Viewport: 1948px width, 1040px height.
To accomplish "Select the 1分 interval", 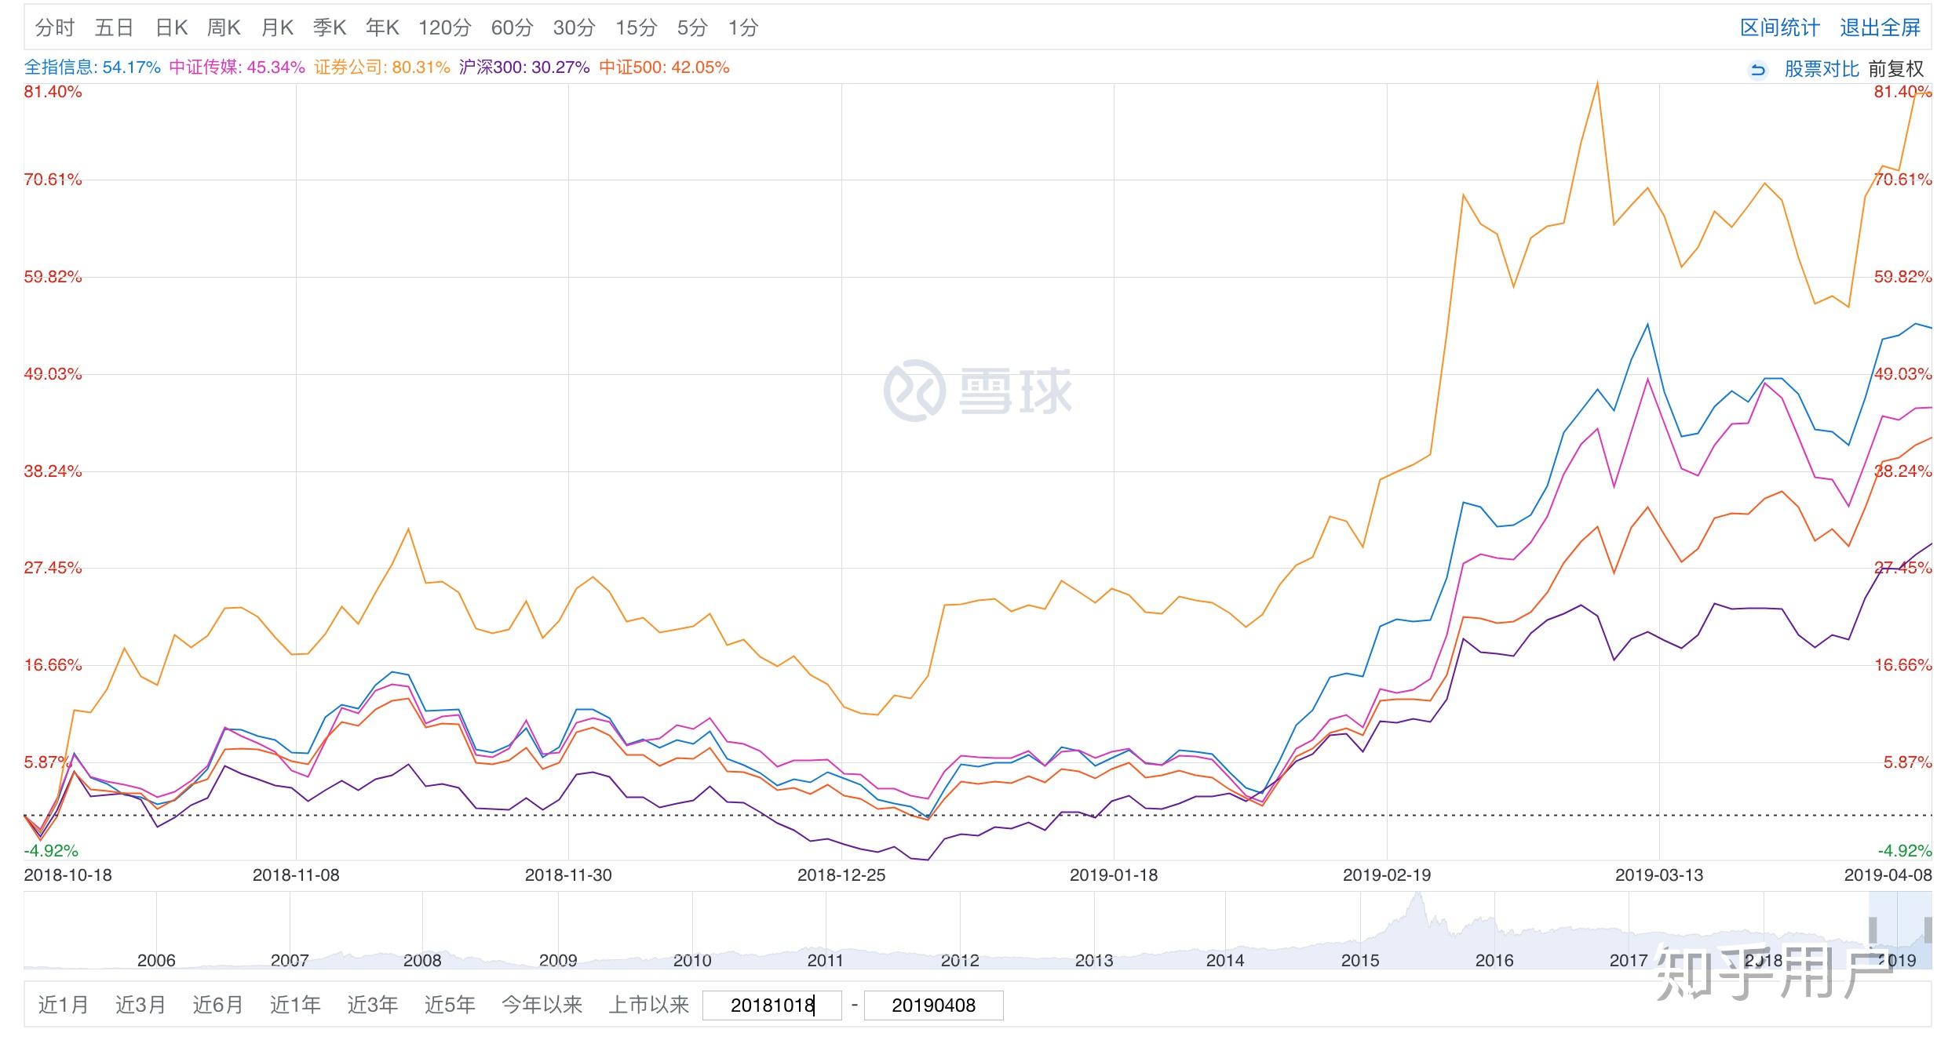I will pos(742,28).
